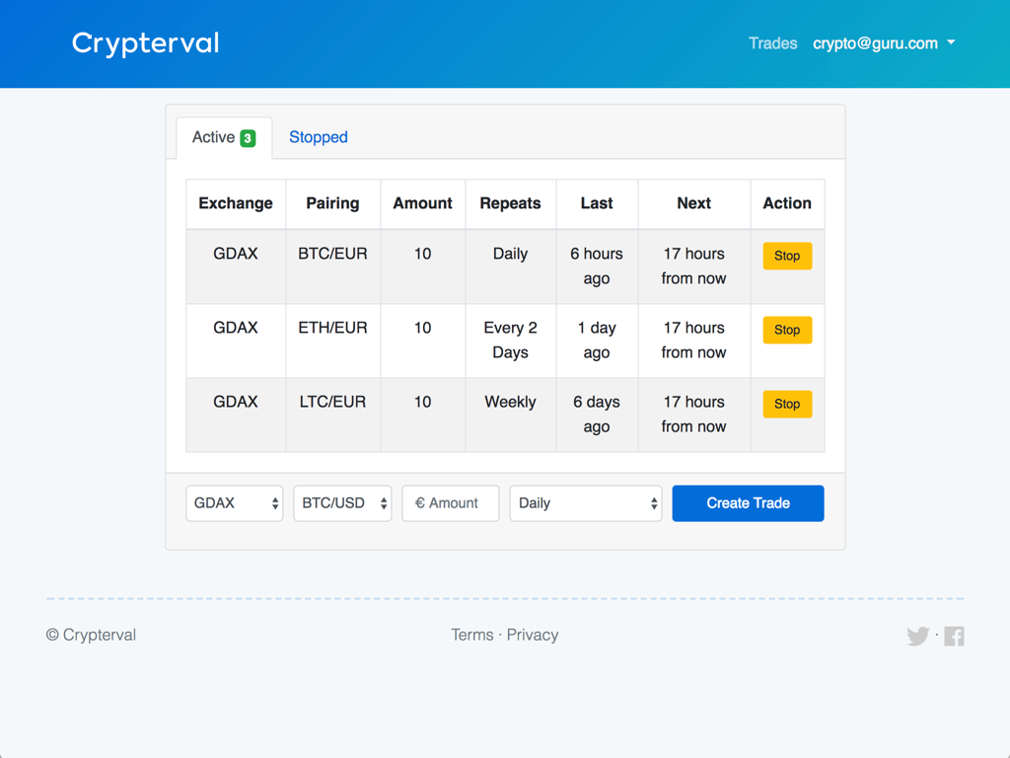Click the © Crypterval footer text
The image size is (1010, 758).
91,635
